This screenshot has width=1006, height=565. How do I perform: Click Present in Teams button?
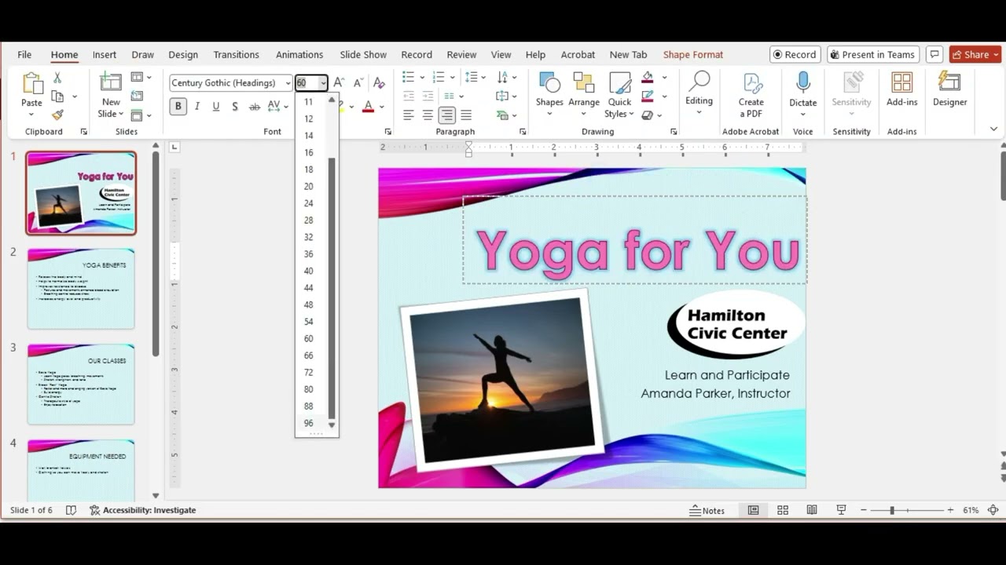click(872, 54)
